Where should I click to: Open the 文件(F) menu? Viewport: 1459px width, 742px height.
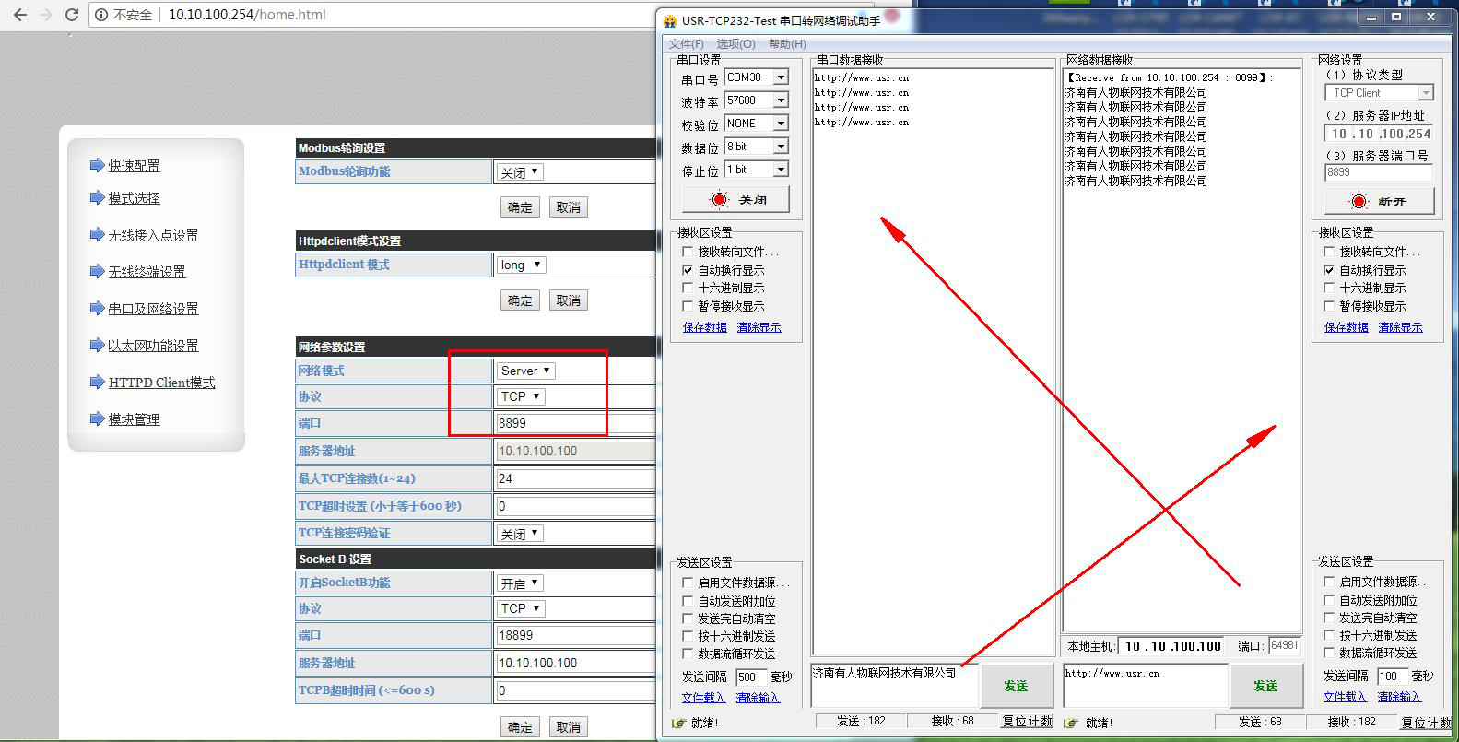[686, 44]
